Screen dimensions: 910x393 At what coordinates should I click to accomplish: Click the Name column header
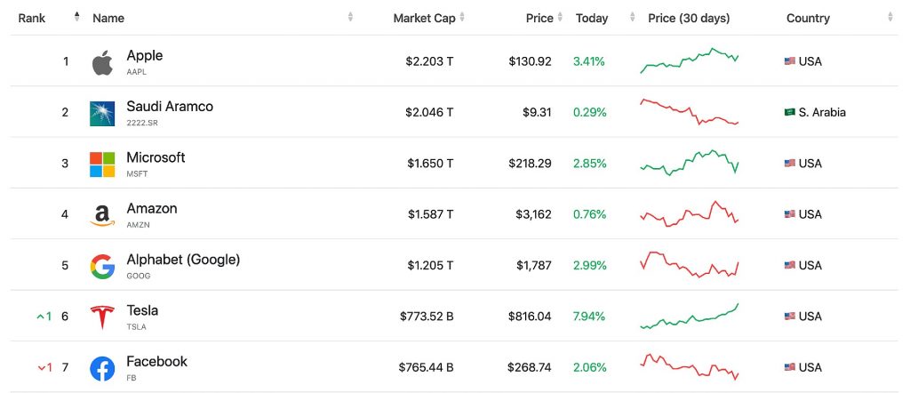point(108,18)
